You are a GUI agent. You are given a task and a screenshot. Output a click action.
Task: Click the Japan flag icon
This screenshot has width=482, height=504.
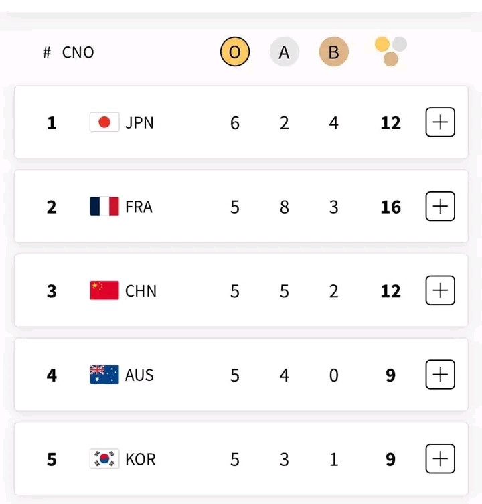104,122
